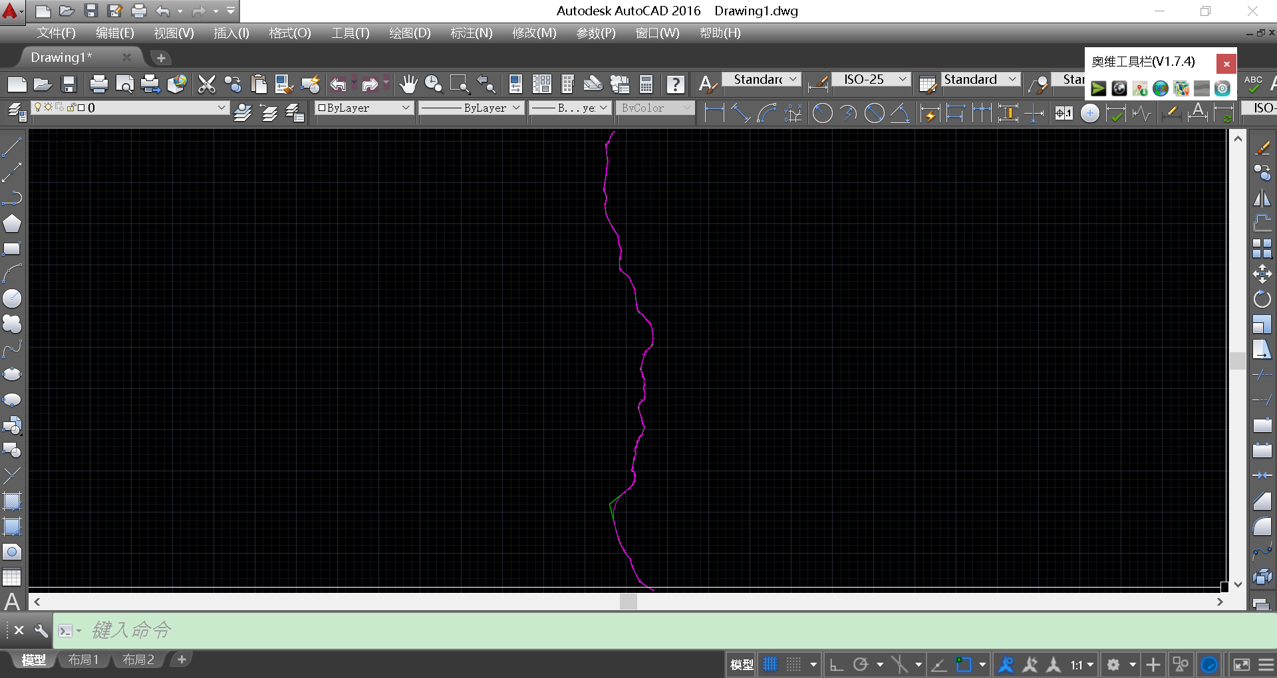Open the ByLayer color control dropdown
The width and height of the screenshot is (1277, 678).
[x=406, y=108]
